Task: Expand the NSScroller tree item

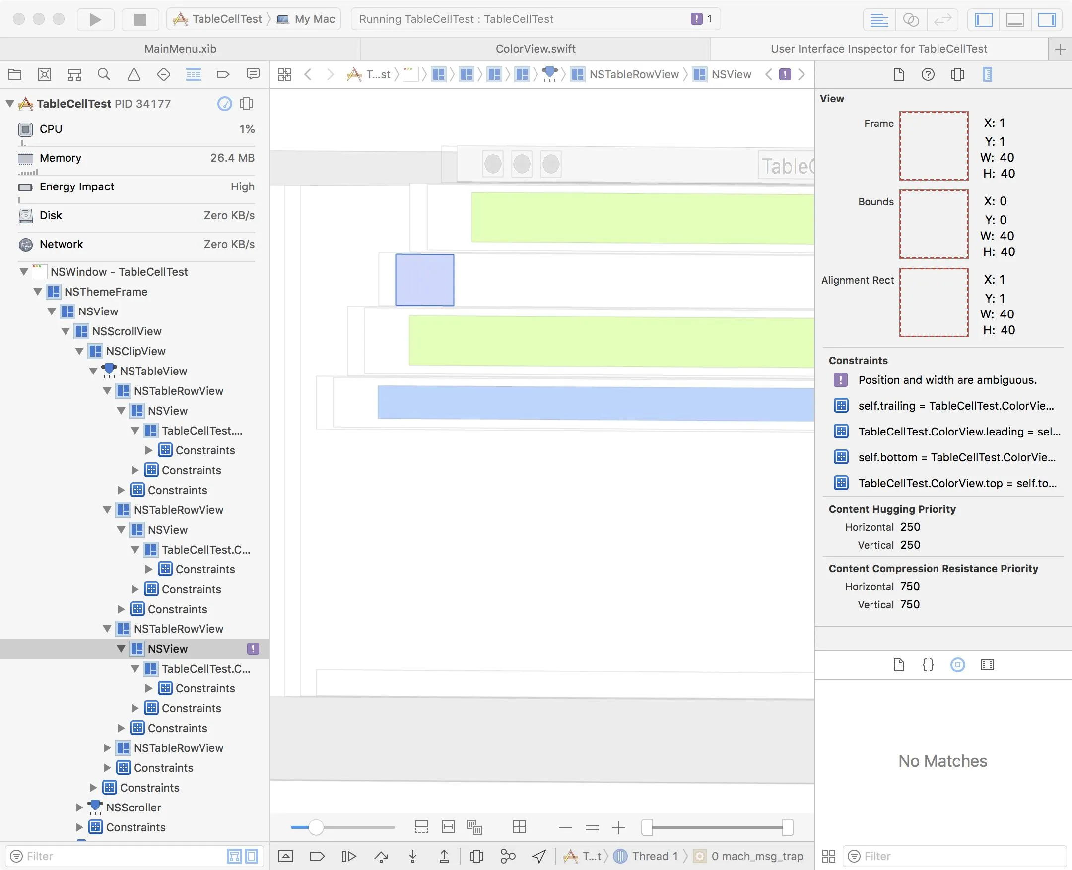Action: click(79, 808)
